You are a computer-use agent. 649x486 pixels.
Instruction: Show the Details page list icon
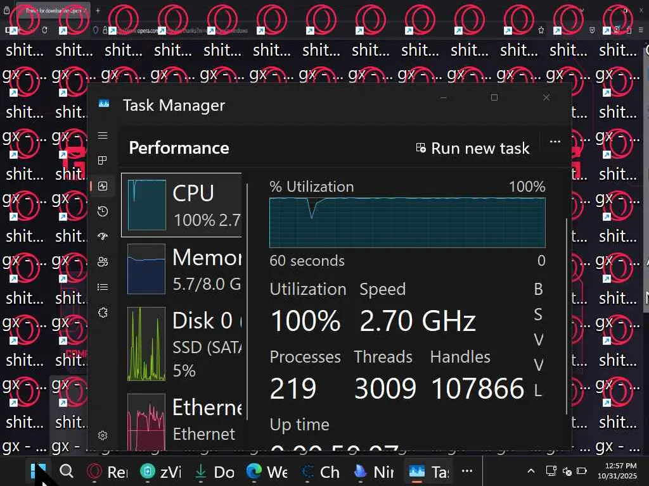(x=103, y=287)
